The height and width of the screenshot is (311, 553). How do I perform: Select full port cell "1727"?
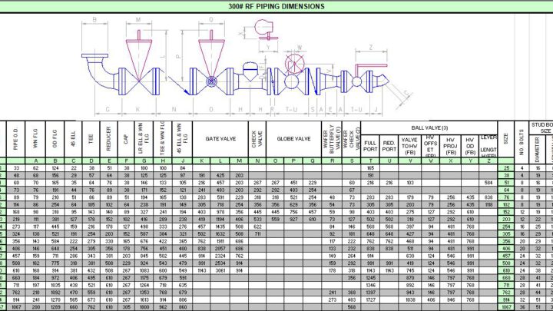click(370, 299)
